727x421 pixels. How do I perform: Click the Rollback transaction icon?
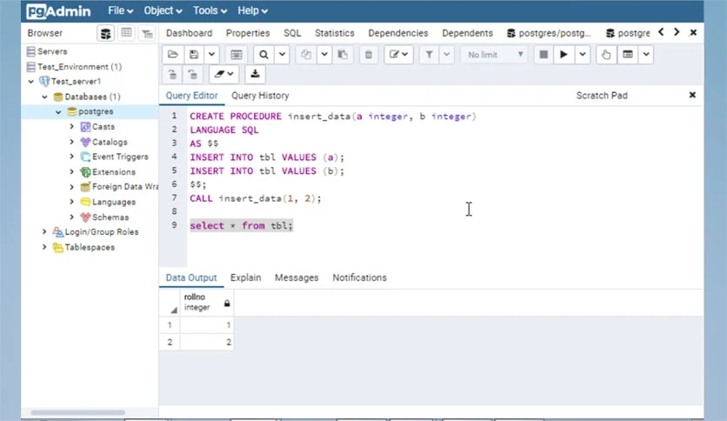(192, 74)
